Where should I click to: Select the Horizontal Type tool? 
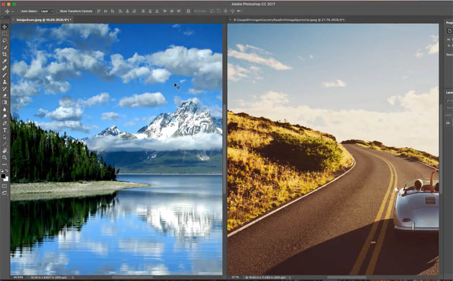(x=5, y=130)
